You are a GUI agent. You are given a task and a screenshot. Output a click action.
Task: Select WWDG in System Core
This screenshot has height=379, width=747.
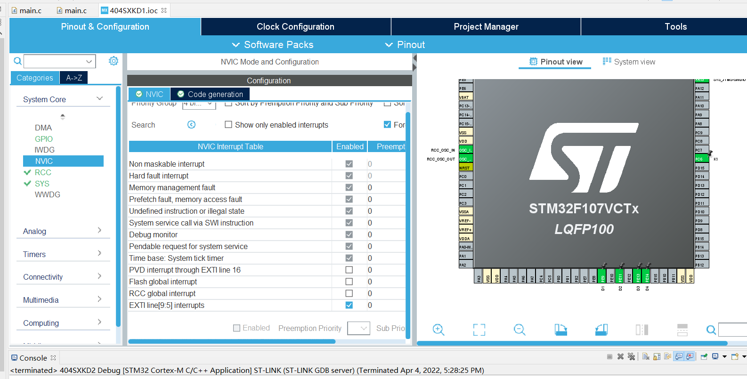pyautogui.click(x=48, y=194)
